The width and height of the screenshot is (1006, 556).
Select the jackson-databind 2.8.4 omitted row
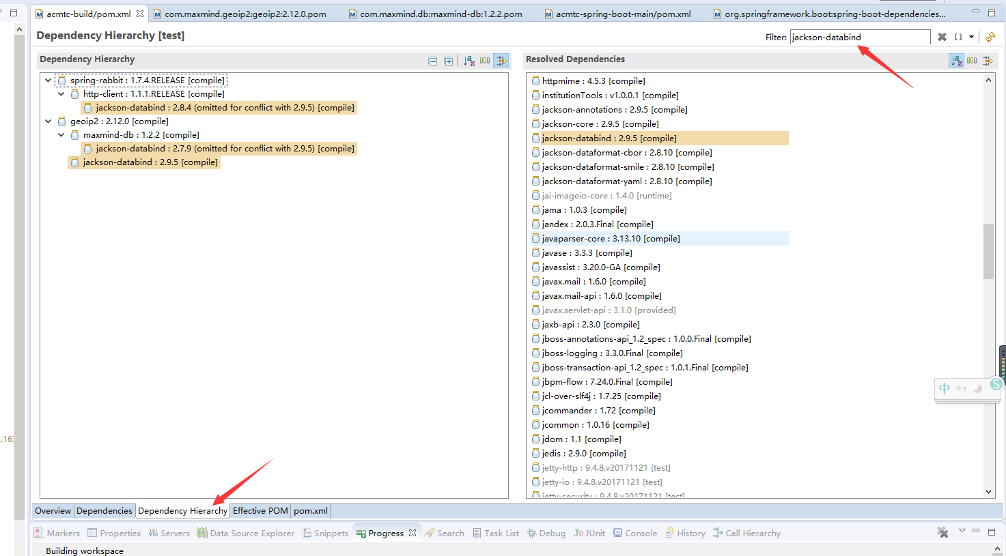click(219, 108)
